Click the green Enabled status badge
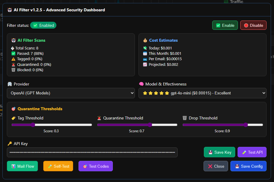Viewport: 274px width, 182px height. pyautogui.click(x=43, y=25)
